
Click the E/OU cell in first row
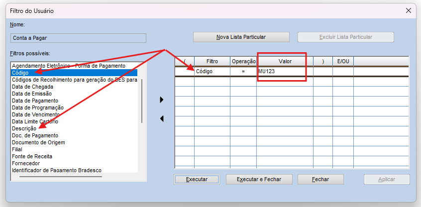coord(343,72)
